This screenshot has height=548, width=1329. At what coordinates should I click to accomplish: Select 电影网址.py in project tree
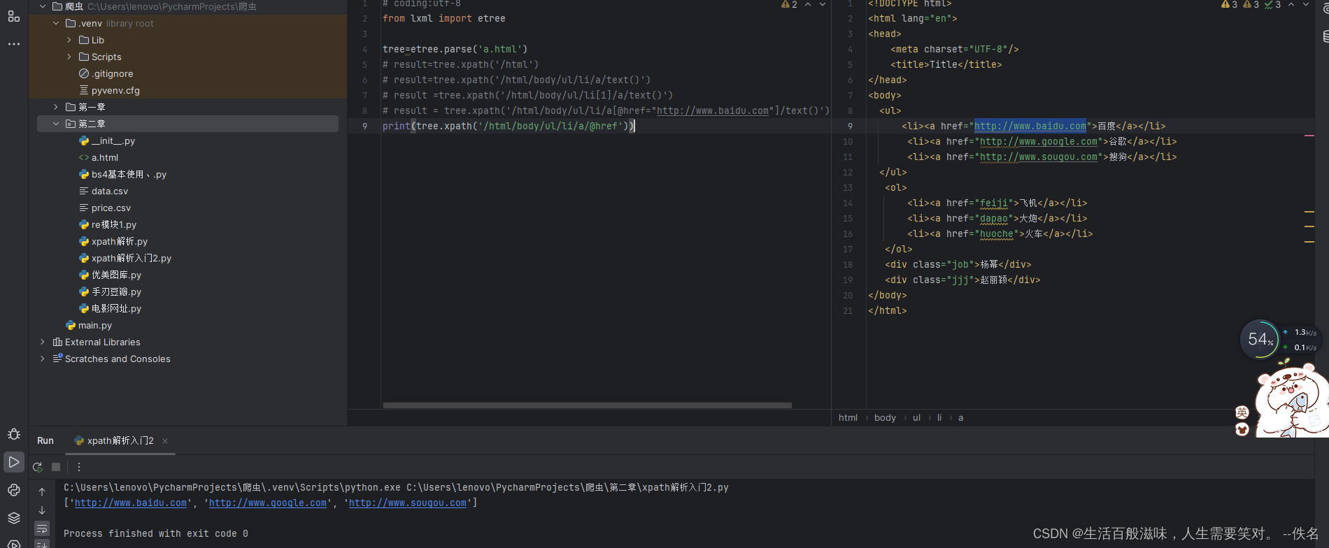[x=110, y=308]
